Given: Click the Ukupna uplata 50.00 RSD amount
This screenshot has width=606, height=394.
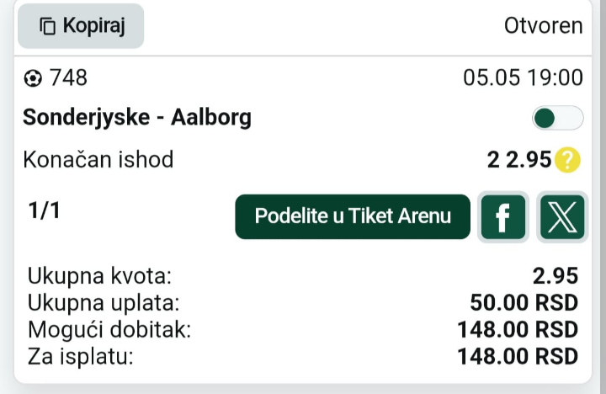Looking at the screenshot, I should [x=524, y=303].
